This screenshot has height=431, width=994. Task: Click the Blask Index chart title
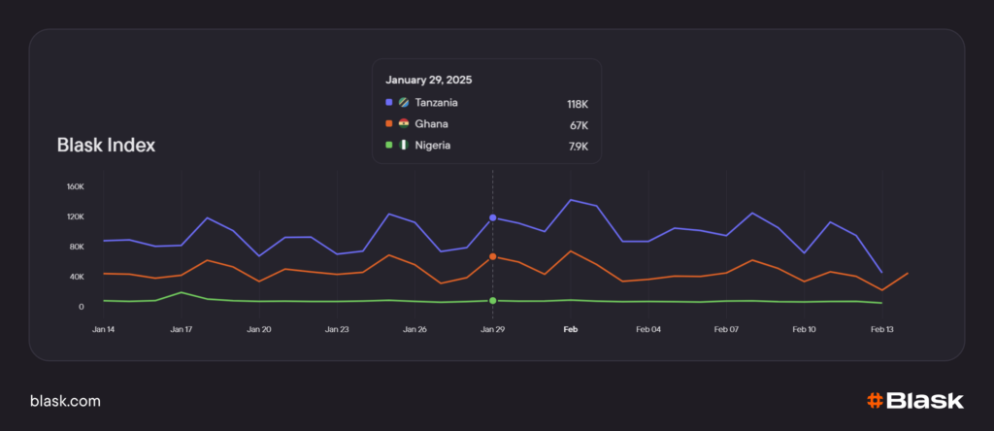coord(106,146)
